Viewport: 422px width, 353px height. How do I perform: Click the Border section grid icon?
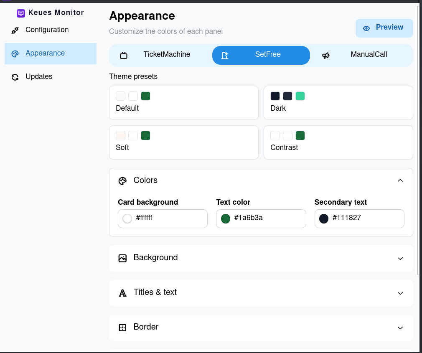[x=122, y=328]
